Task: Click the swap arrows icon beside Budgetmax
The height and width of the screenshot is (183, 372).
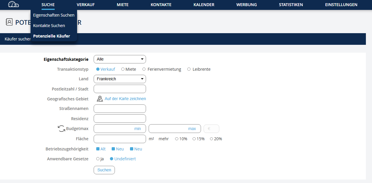Action: point(61,129)
